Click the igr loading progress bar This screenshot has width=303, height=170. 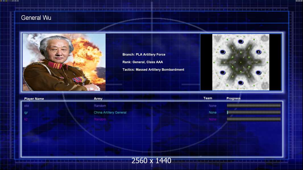click(x=254, y=112)
